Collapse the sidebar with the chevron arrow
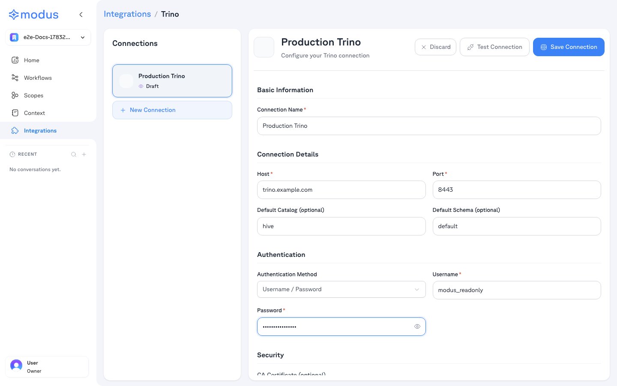 [81, 15]
